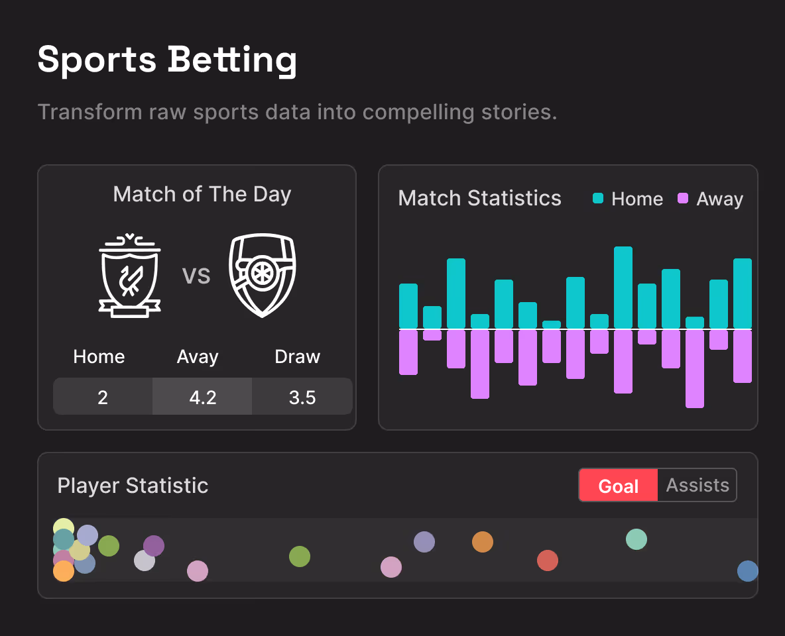Viewport: 785px width, 636px height.
Task: Open the Match Statistics panel header
Action: [479, 198]
